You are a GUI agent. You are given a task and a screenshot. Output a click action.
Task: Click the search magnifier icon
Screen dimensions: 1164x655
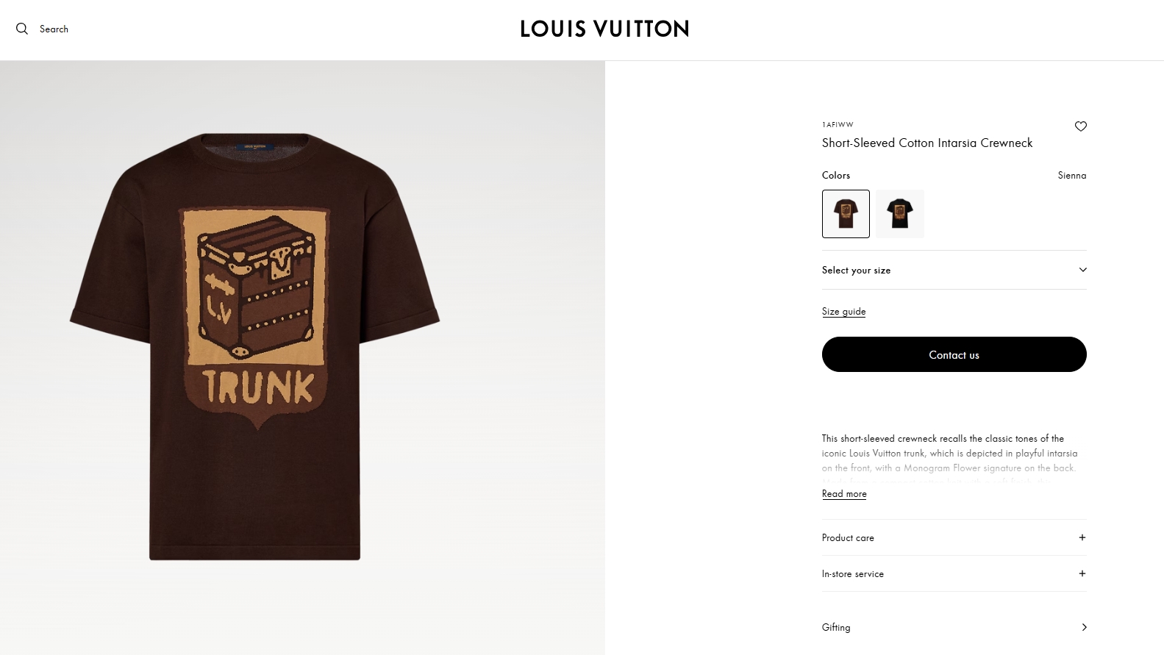pos(22,29)
